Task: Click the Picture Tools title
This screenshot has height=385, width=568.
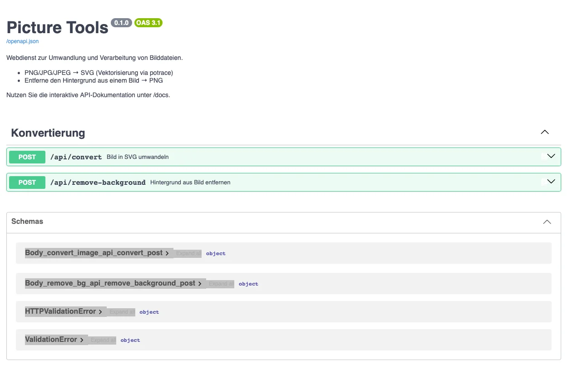Action: click(57, 28)
